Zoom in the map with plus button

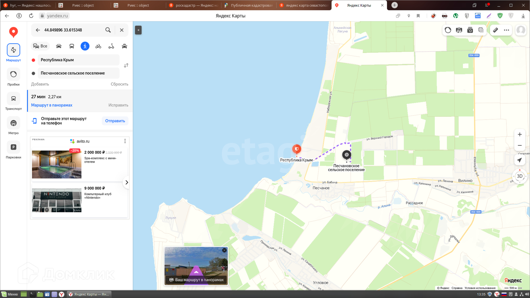(x=520, y=134)
